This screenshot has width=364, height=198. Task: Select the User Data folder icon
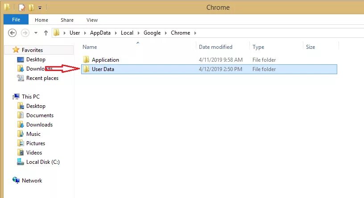click(x=86, y=69)
